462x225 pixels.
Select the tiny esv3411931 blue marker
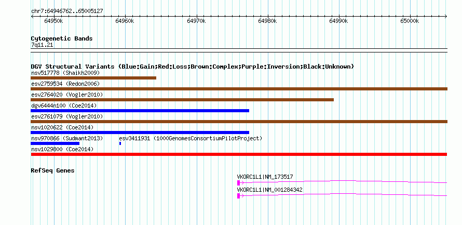pos(120,143)
